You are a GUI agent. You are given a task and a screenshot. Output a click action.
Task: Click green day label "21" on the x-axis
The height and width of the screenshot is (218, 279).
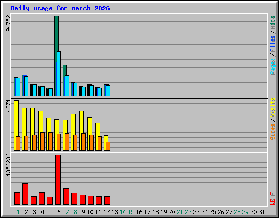pyautogui.click(x=180, y=212)
